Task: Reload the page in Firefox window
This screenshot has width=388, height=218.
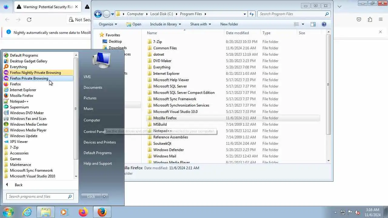Action: pyautogui.click(x=29, y=20)
